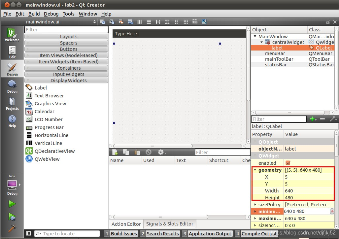Image resolution: width=339 pixels, height=239 pixels.
Task: Open the Application Output pane
Action: pyautogui.click(x=207, y=234)
